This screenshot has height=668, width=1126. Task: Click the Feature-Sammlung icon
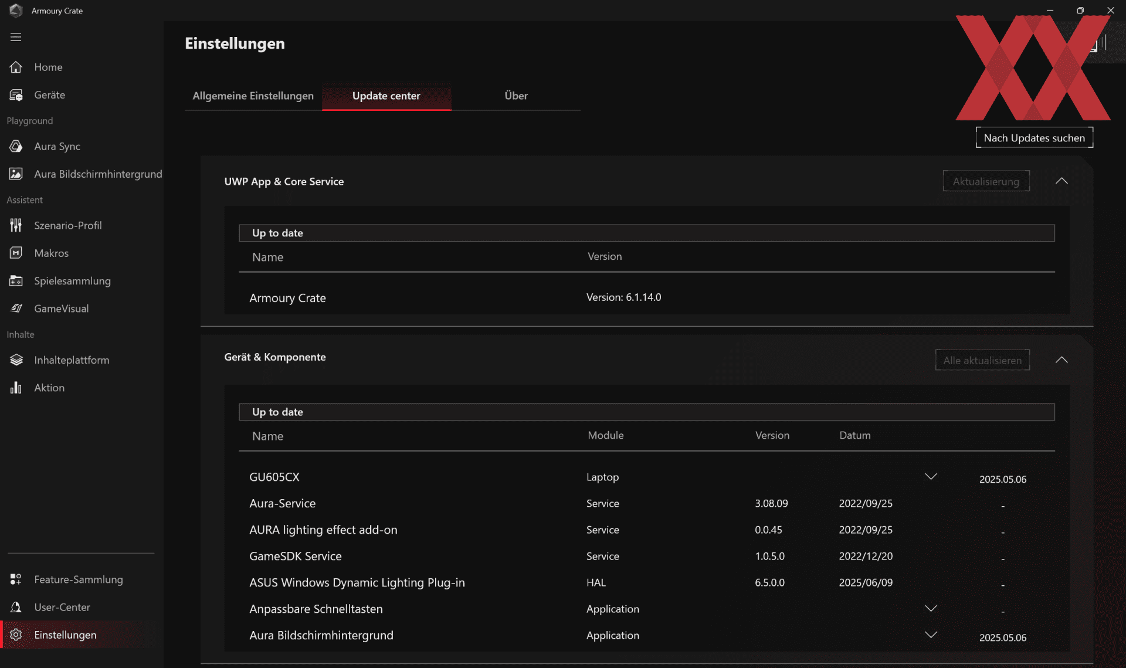coord(16,579)
